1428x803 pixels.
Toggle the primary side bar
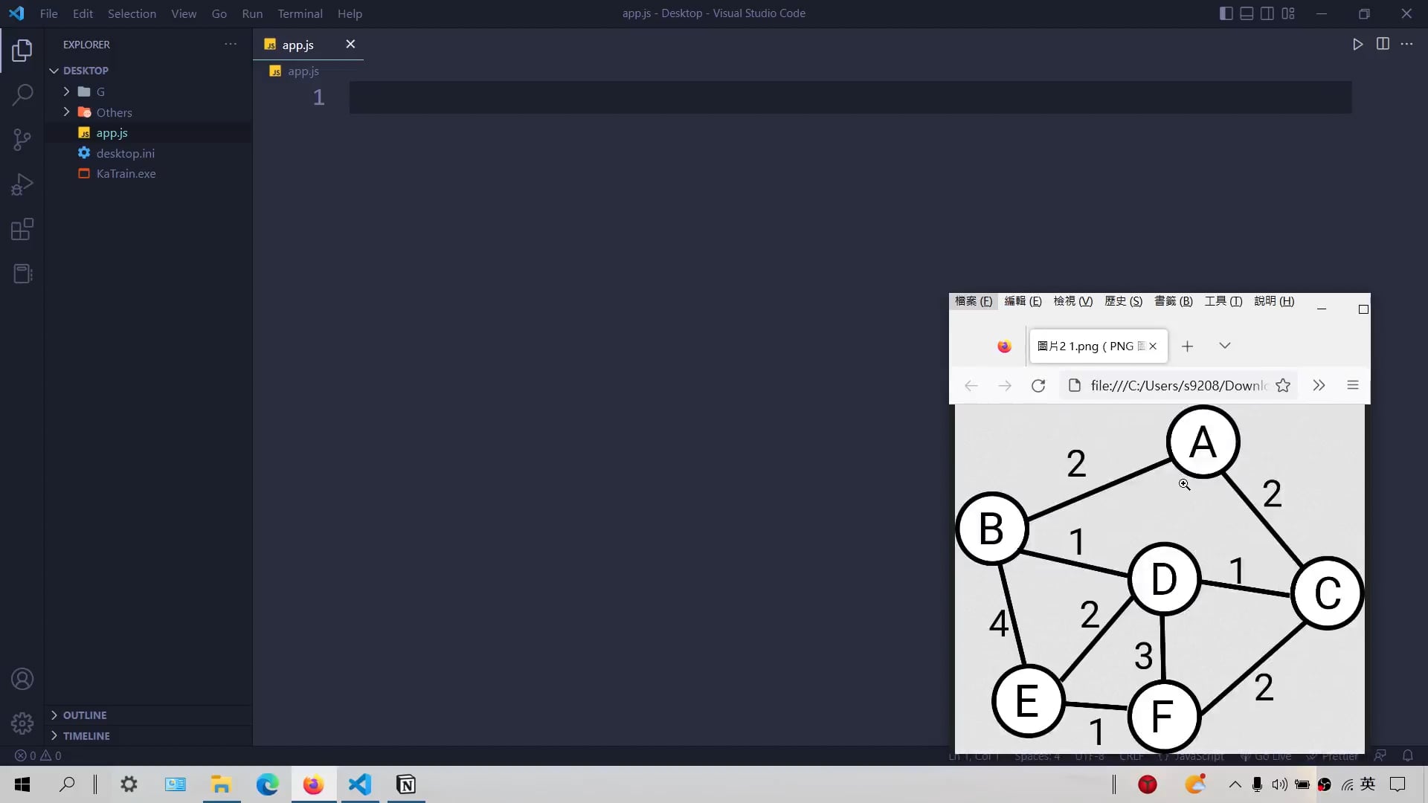1224,13
